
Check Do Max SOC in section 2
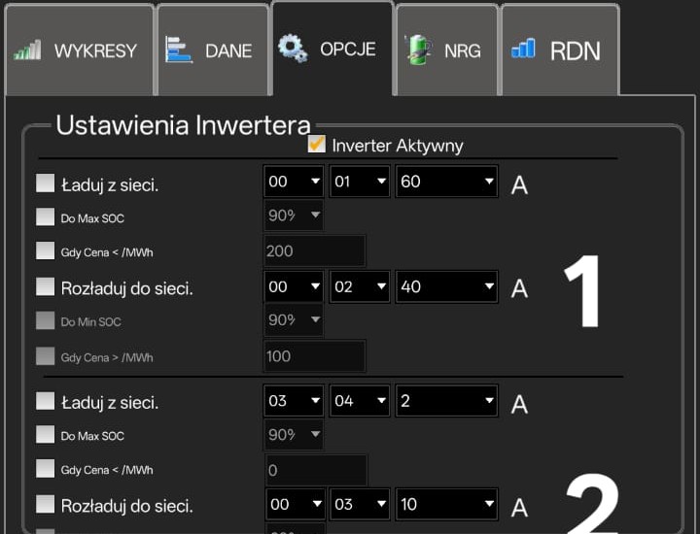[45, 434]
